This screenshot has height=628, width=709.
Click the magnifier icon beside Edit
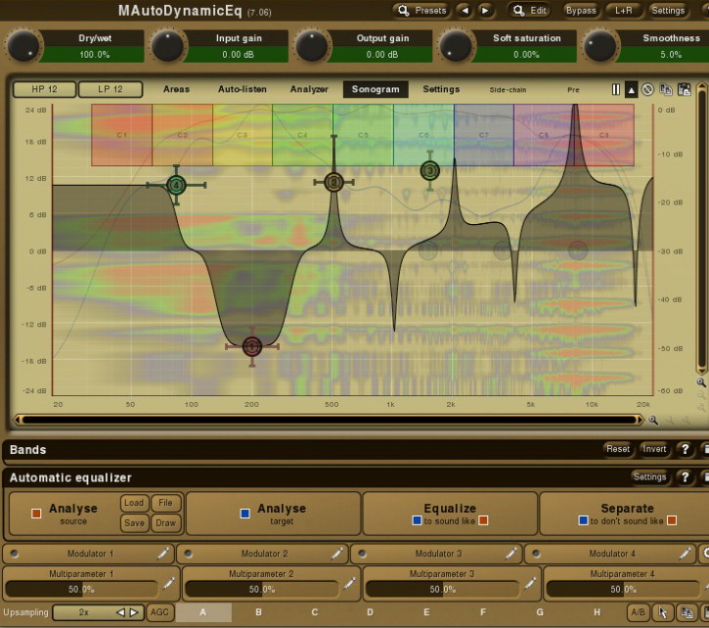[x=518, y=10]
